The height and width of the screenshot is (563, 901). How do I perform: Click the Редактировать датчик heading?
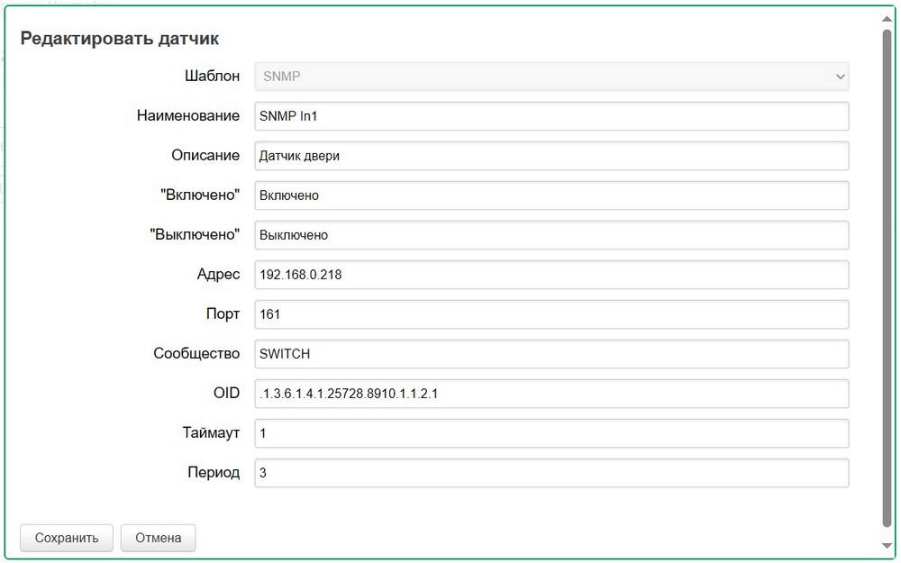click(120, 39)
